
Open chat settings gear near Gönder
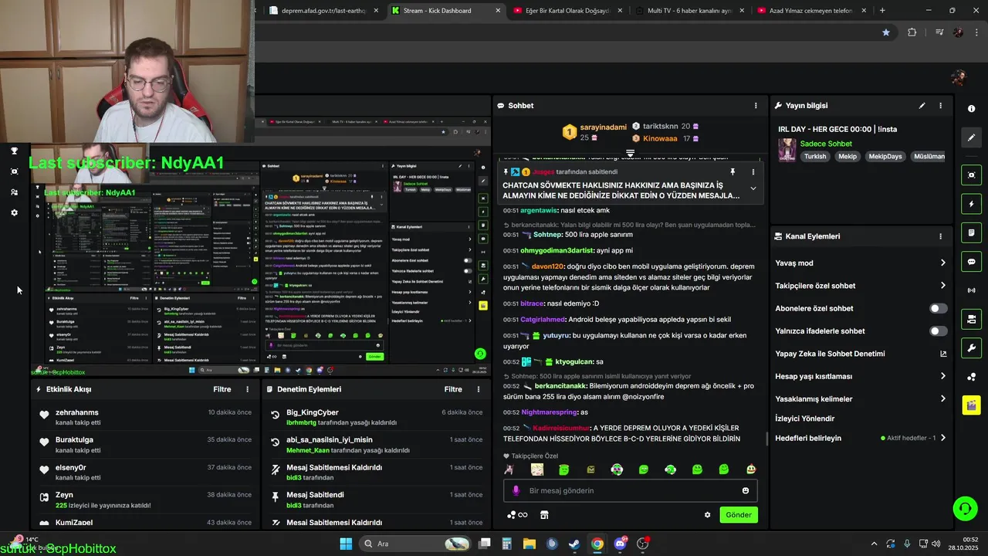[x=707, y=515]
